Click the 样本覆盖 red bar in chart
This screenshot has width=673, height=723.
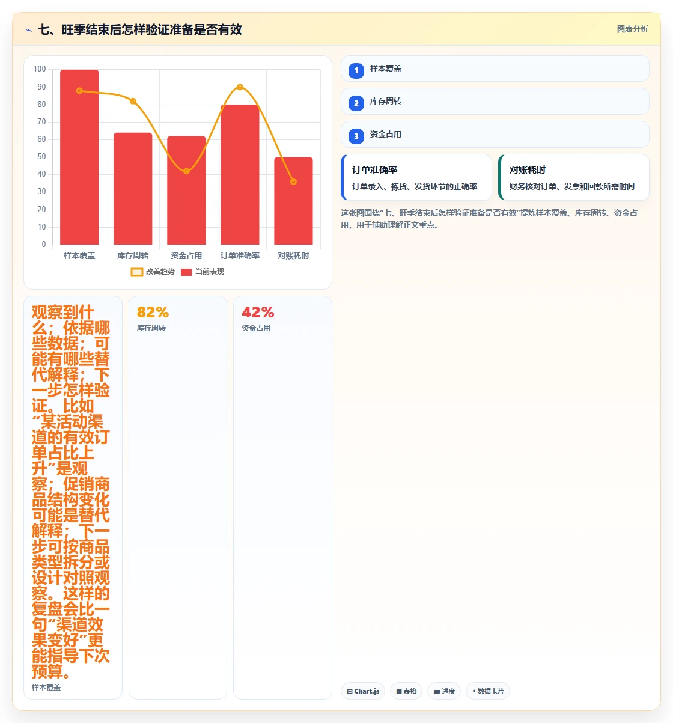pyautogui.click(x=79, y=157)
